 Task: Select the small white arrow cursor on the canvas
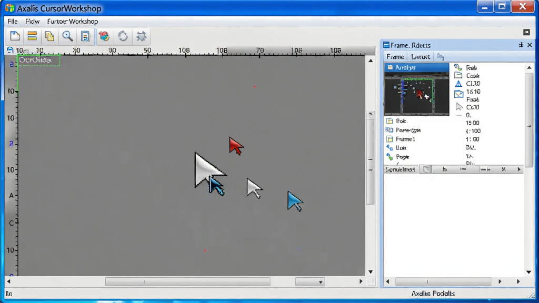coord(254,188)
